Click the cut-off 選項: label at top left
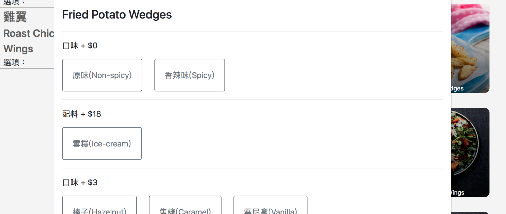 pos(15,2)
